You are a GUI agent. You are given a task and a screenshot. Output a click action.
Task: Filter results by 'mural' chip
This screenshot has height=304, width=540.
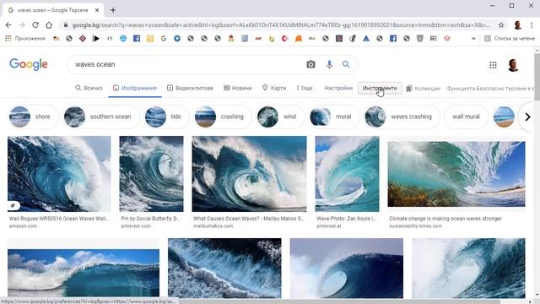(334, 117)
